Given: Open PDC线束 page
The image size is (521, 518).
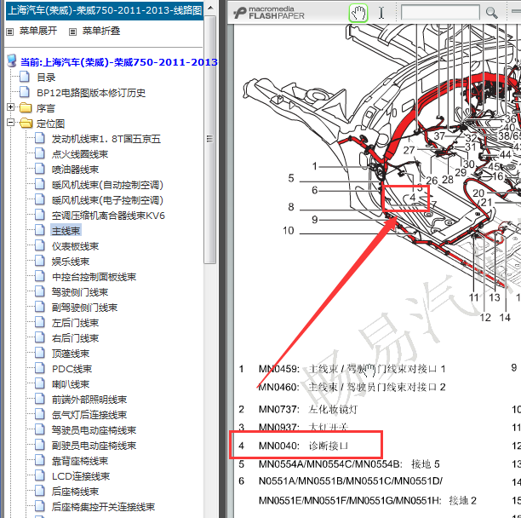Looking at the screenshot, I should [x=72, y=369].
